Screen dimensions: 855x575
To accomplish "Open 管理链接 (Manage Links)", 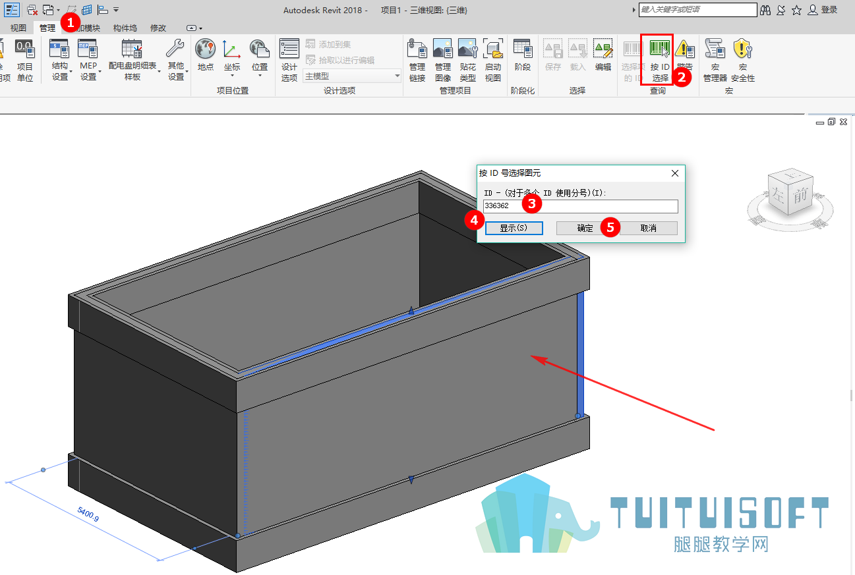I will [x=417, y=59].
